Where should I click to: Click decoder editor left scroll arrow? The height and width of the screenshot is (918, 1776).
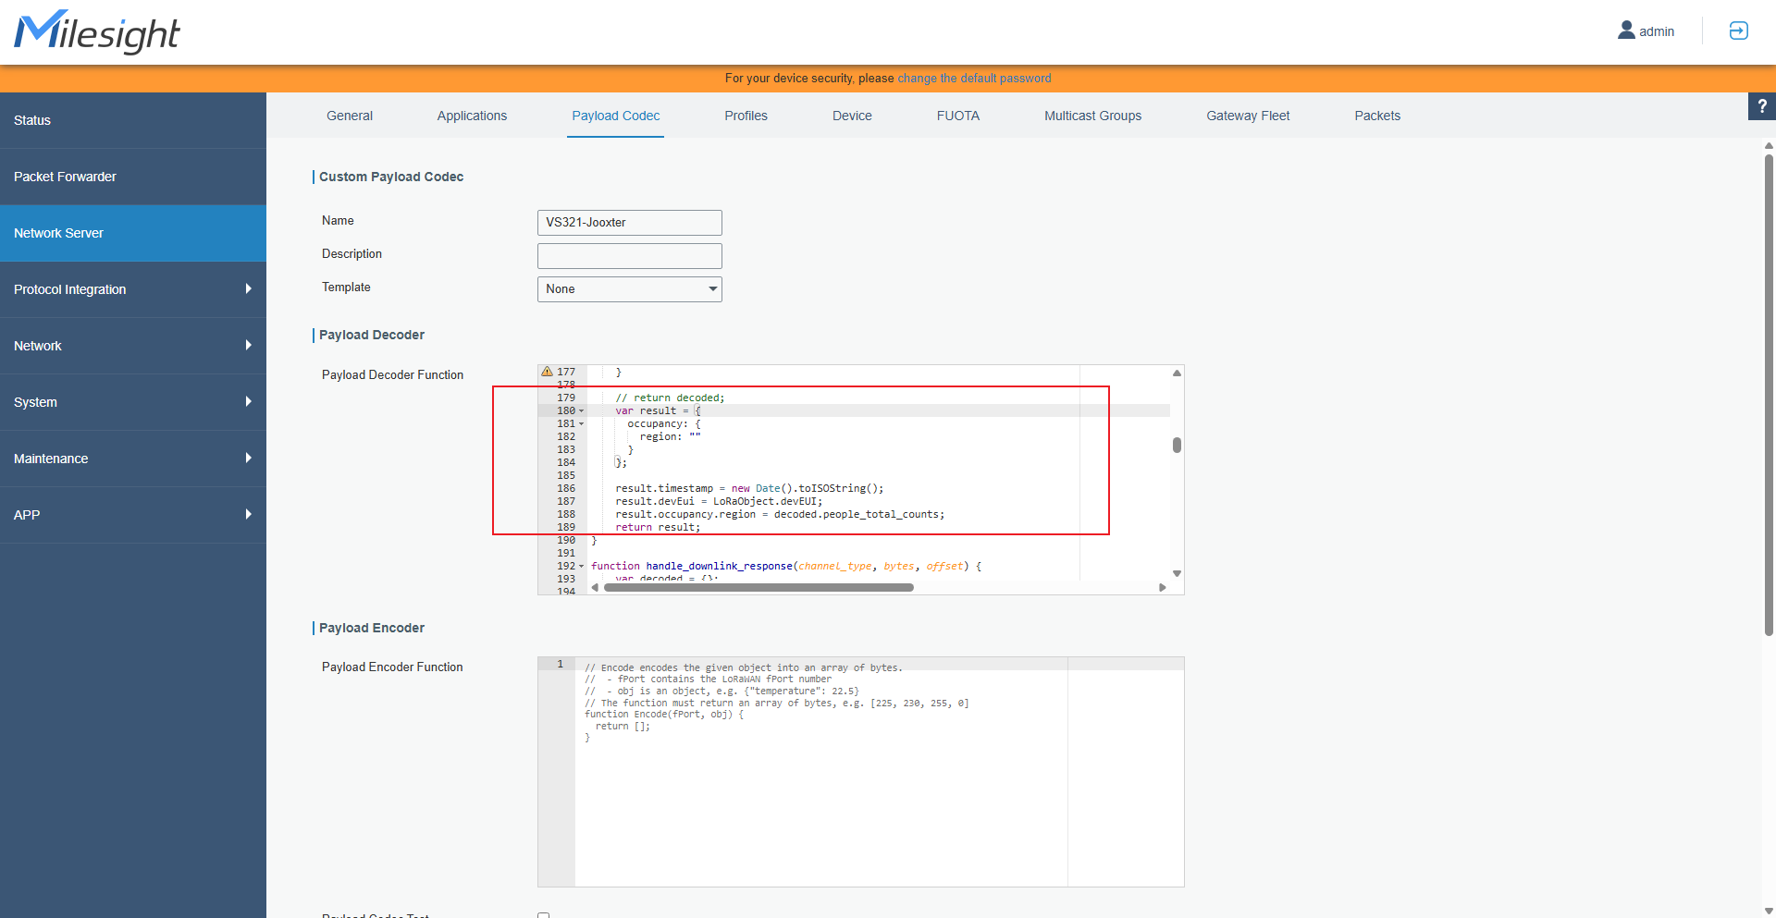click(x=595, y=587)
